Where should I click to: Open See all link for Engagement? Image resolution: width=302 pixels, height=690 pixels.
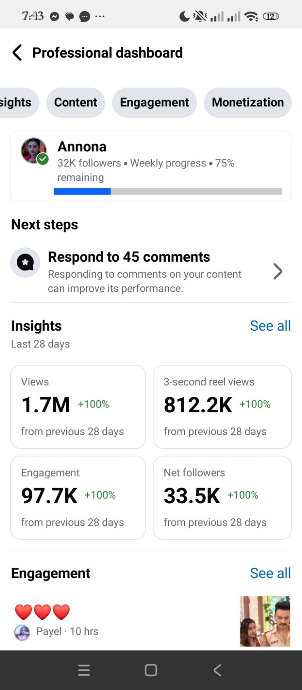[x=270, y=573]
